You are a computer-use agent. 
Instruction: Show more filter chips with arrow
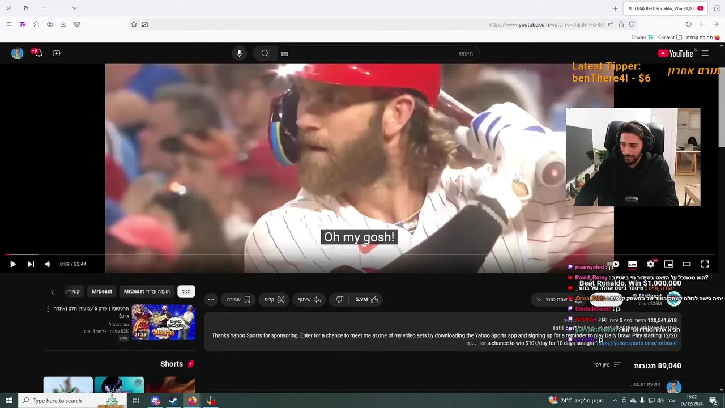pyautogui.click(x=52, y=292)
